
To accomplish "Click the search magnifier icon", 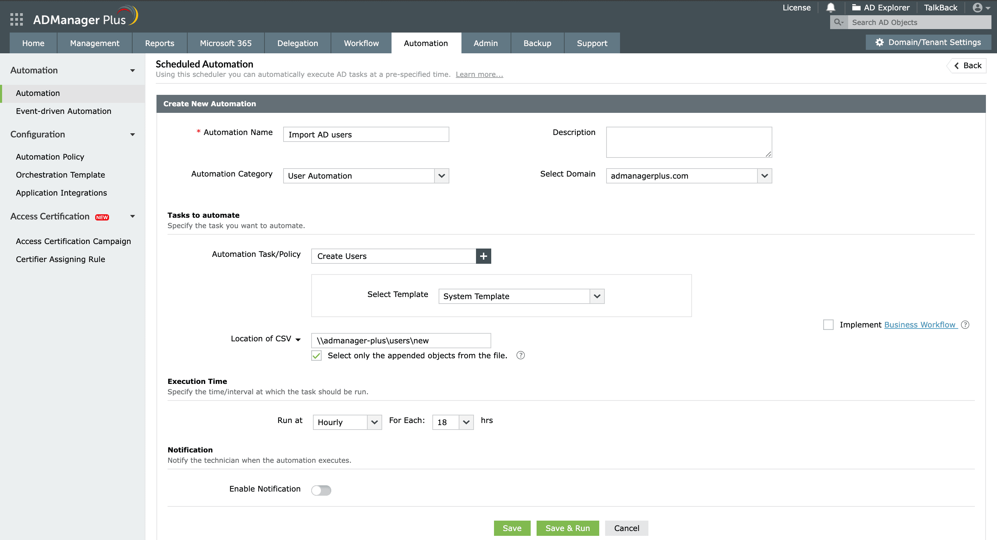I will (x=838, y=22).
